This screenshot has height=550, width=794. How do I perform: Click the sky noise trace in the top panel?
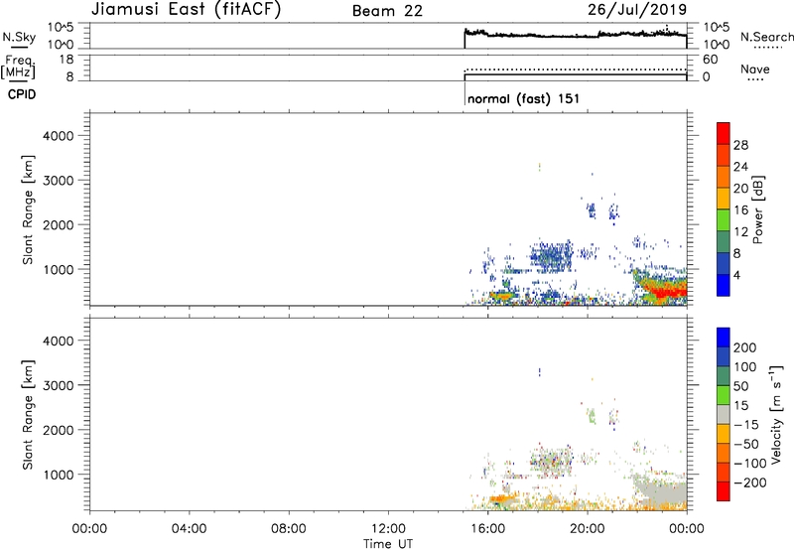(x=576, y=35)
